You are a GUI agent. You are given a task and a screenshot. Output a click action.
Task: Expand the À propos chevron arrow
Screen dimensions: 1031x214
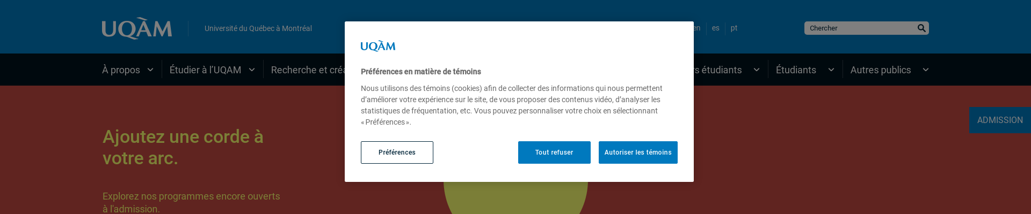pyautogui.click(x=150, y=70)
